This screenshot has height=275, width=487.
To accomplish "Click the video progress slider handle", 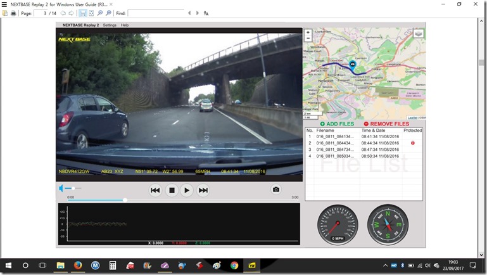I will click(125, 200).
